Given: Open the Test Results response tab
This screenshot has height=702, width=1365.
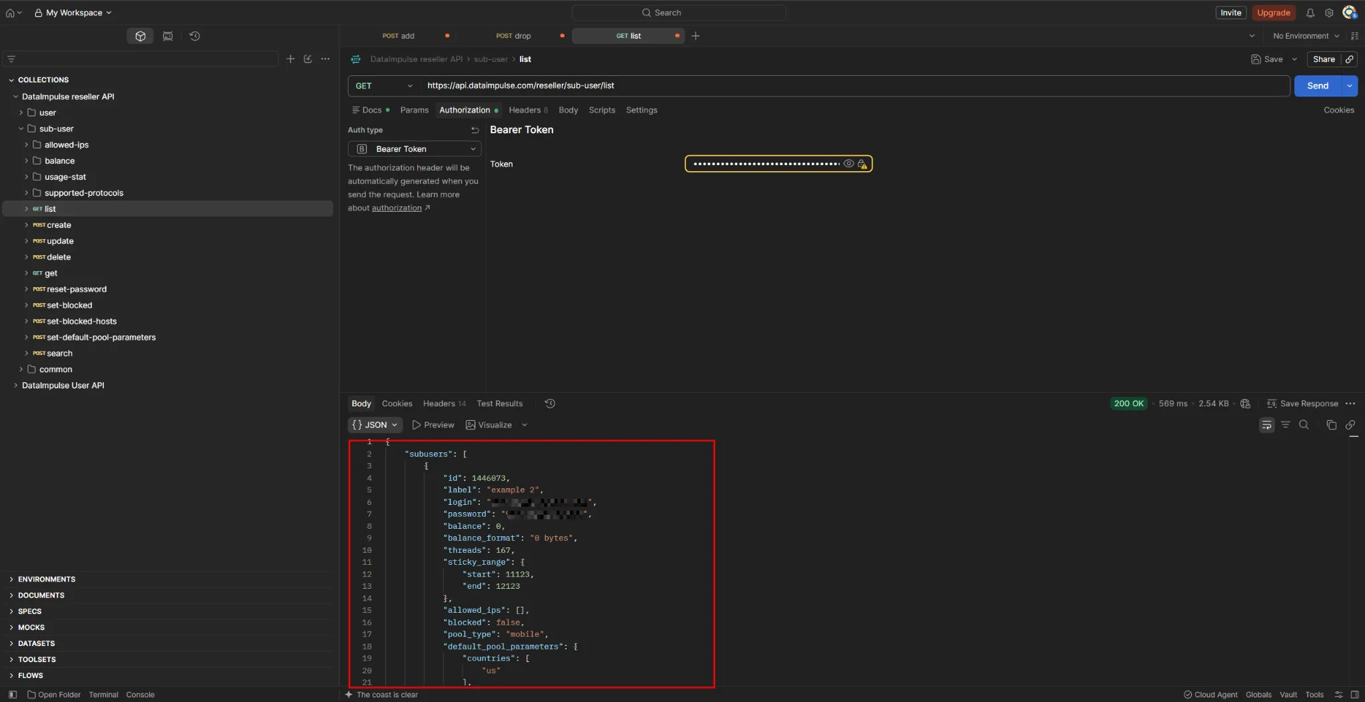Looking at the screenshot, I should [x=500, y=404].
